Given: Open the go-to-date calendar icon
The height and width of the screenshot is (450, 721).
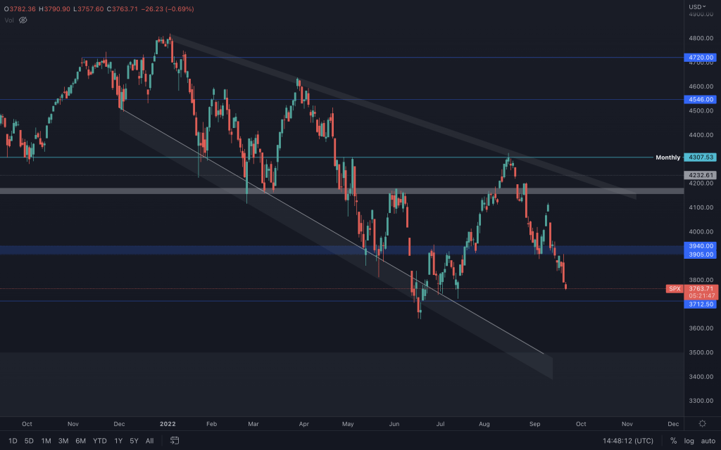Looking at the screenshot, I should pos(175,440).
